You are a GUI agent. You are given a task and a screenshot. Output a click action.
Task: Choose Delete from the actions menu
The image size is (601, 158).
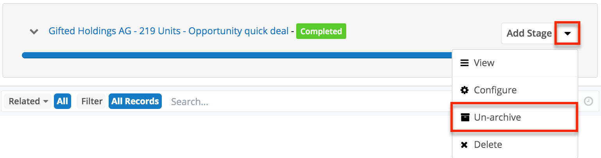[488, 145]
